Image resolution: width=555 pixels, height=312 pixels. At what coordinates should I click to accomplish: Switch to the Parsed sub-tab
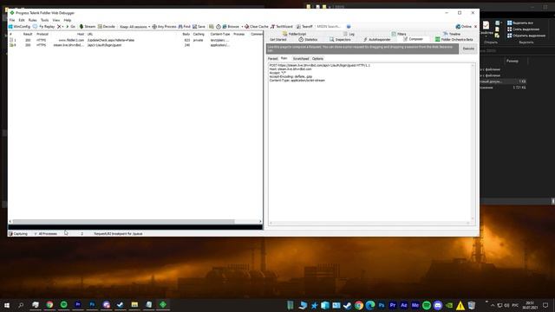click(272, 59)
